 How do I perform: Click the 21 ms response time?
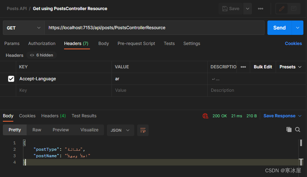[236, 116]
